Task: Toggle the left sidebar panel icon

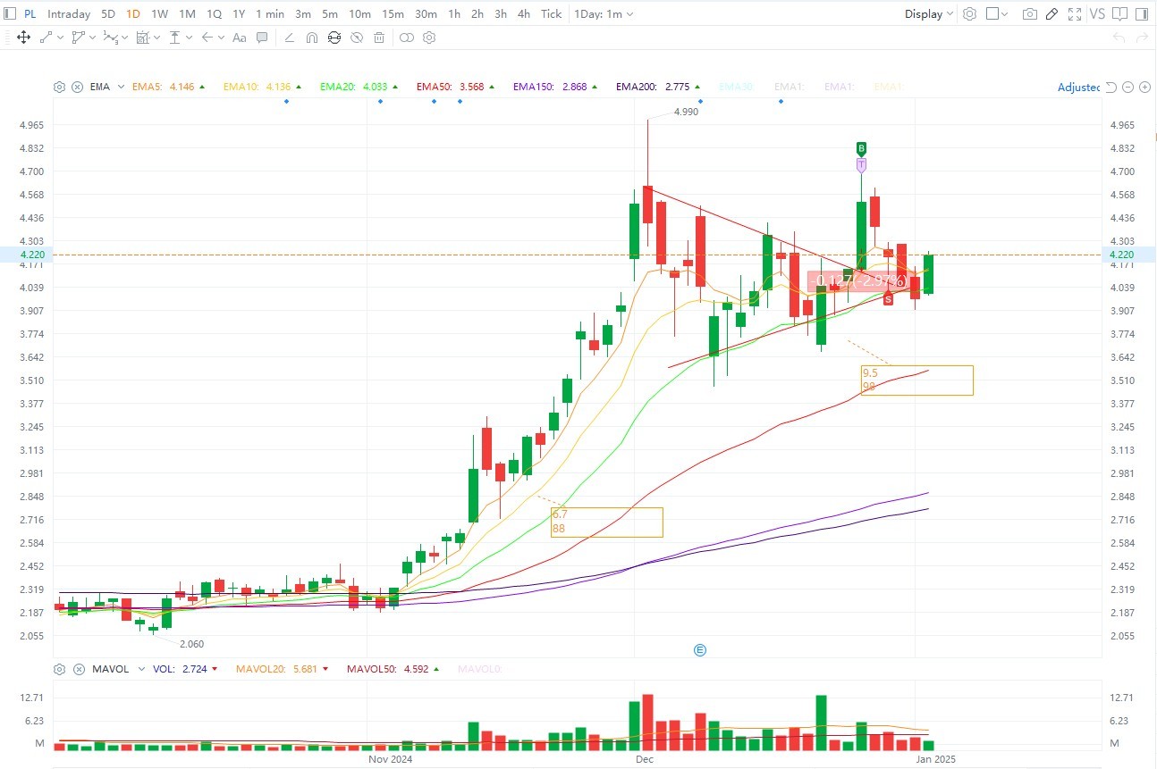Action: 10,13
